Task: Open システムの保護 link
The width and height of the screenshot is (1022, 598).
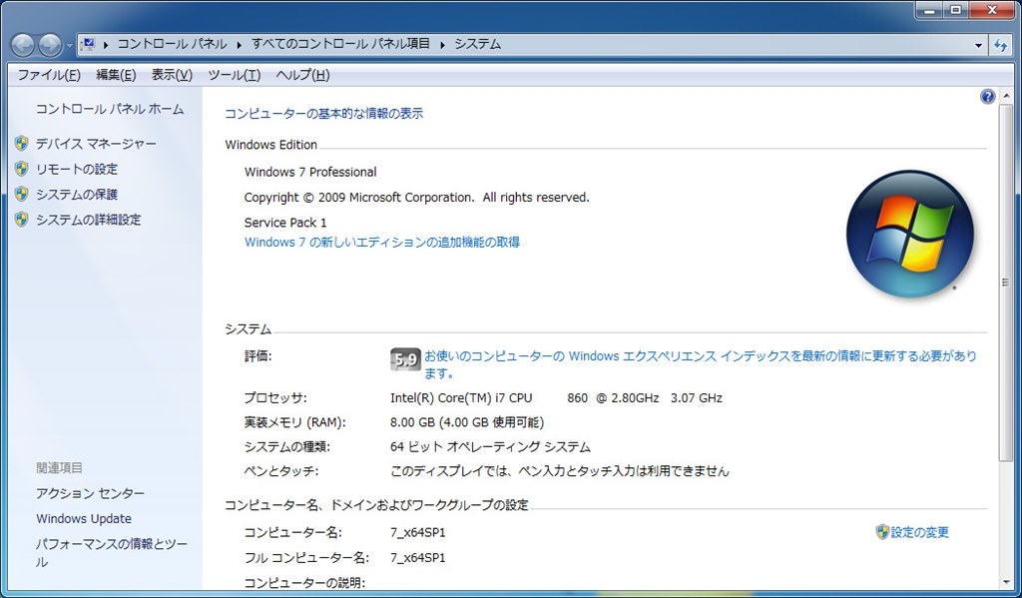Action: point(77,195)
